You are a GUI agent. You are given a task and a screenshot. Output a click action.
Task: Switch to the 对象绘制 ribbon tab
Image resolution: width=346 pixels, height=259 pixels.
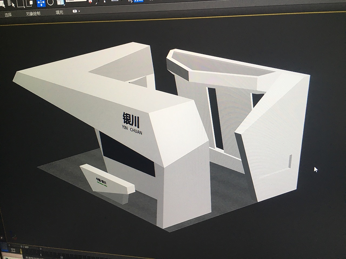(33, 13)
